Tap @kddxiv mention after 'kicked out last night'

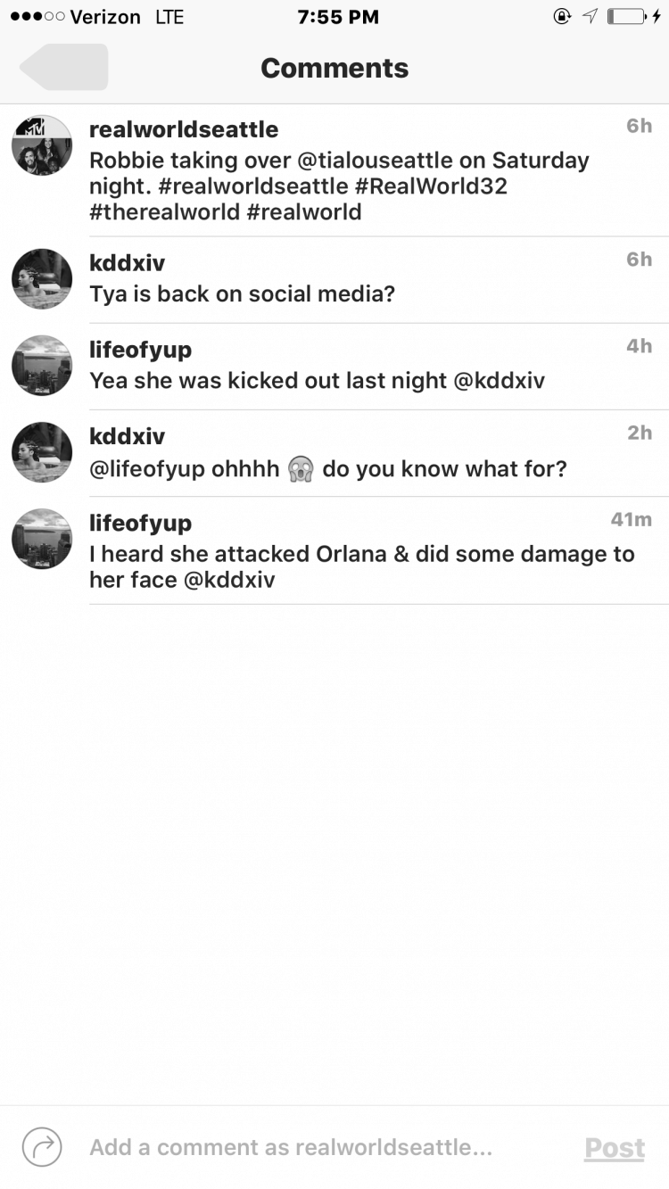tap(499, 381)
